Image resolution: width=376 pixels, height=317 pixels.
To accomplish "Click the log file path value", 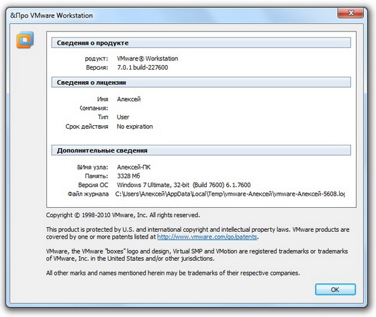I will pyautogui.click(x=230, y=194).
